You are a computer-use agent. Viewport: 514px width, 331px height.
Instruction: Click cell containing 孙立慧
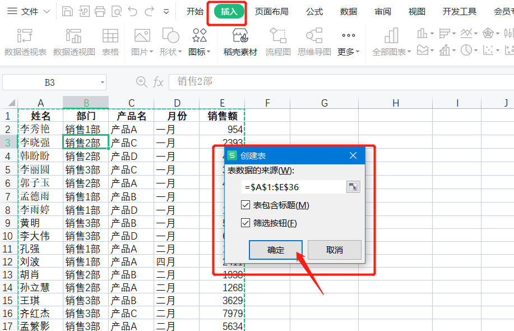tap(40, 288)
